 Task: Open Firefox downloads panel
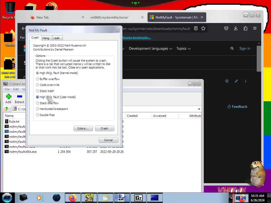(236, 28)
